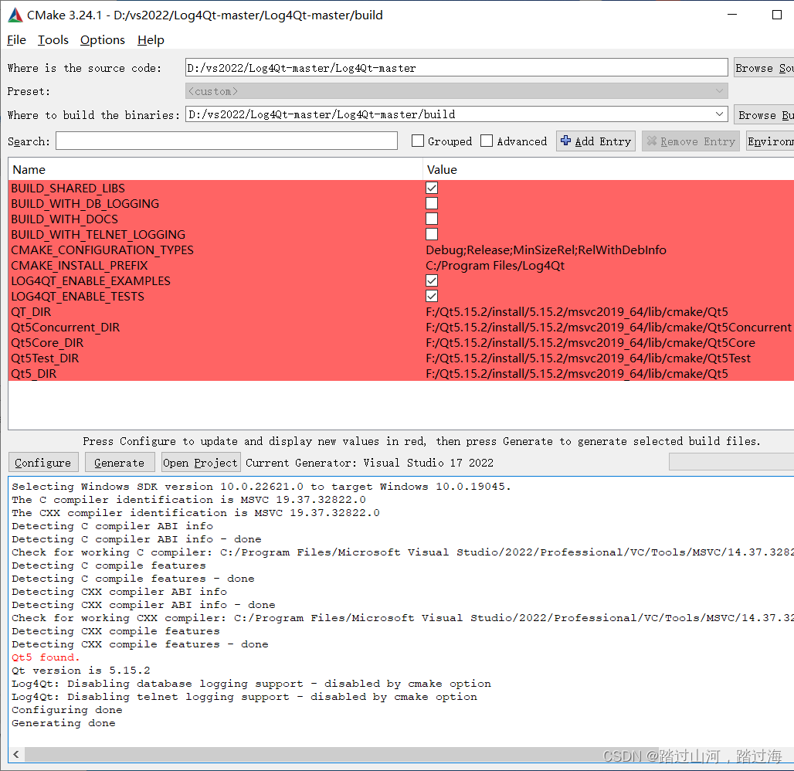Open the Options menu
Viewport: 794px width, 771px height.
pyautogui.click(x=102, y=40)
